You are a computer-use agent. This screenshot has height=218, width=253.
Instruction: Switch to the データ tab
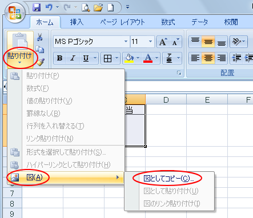click(200, 22)
